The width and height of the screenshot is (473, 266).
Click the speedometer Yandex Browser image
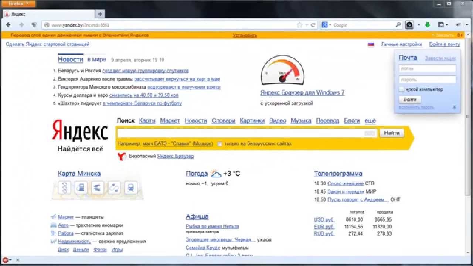point(283,70)
